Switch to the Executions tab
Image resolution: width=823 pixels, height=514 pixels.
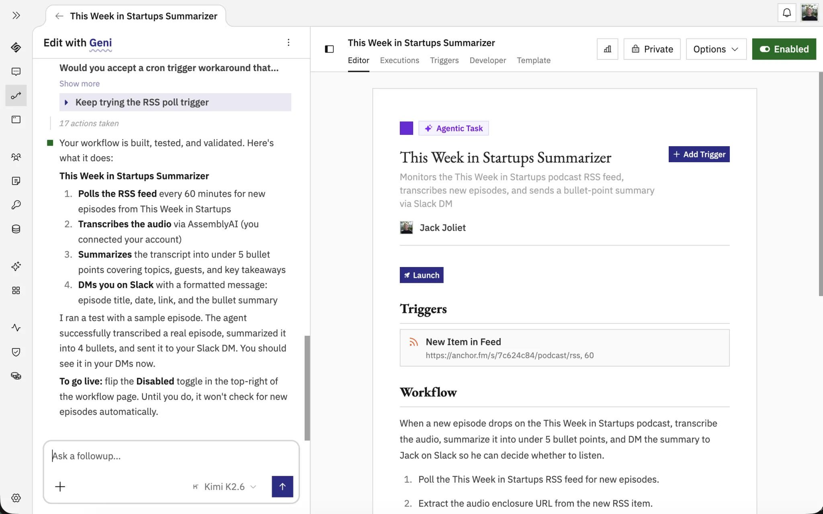(399, 60)
